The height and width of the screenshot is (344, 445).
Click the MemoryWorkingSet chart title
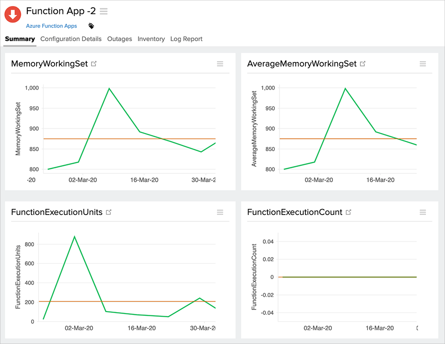pyautogui.click(x=49, y=63)
